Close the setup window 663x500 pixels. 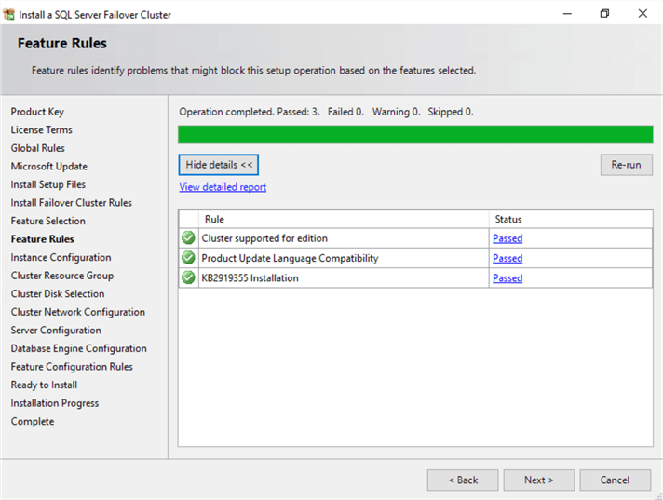(643, 14)
